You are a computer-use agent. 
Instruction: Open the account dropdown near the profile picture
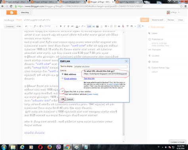[179, 12]
